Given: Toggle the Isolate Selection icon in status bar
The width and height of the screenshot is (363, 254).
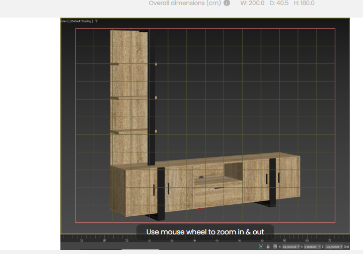Looking at the screenshot, I should [x=261, y=246].
